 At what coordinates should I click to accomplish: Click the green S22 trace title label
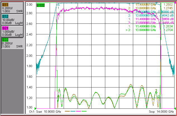pyautogui.click(x=40, y=5)
